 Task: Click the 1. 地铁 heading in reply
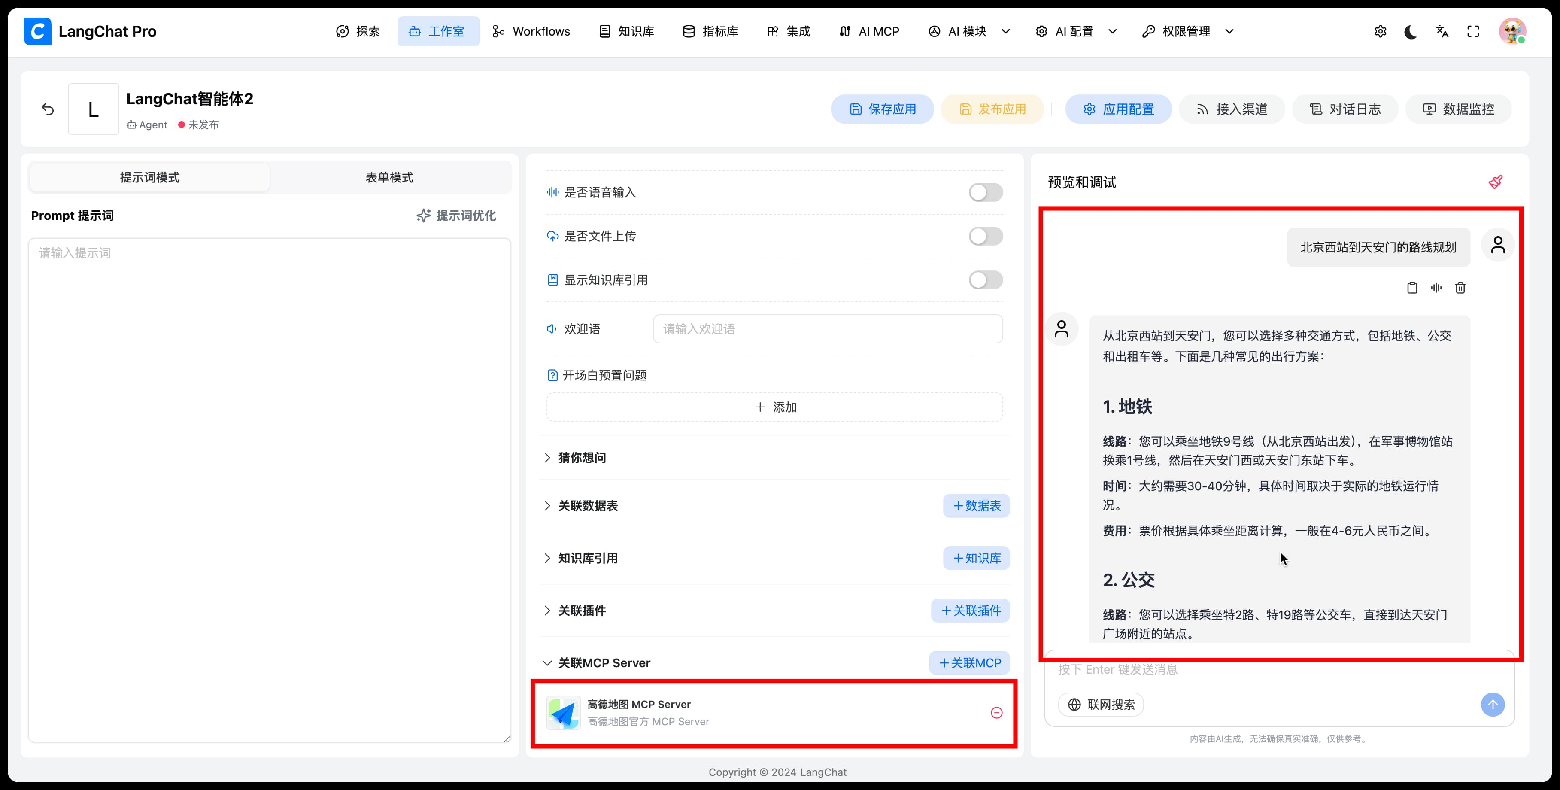(1127, 407)
